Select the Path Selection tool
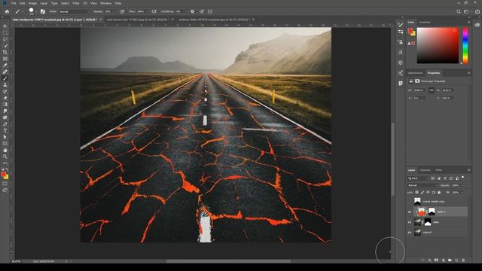Screen dimensions: 482x271 5,137
